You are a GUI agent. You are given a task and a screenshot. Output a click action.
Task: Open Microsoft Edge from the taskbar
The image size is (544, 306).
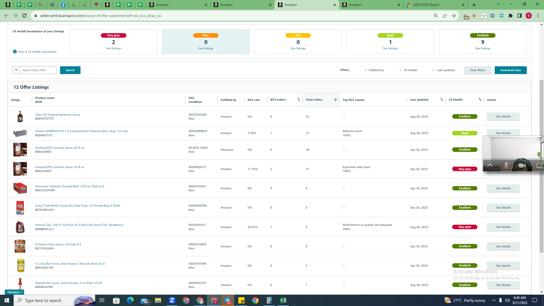point(130,300)
